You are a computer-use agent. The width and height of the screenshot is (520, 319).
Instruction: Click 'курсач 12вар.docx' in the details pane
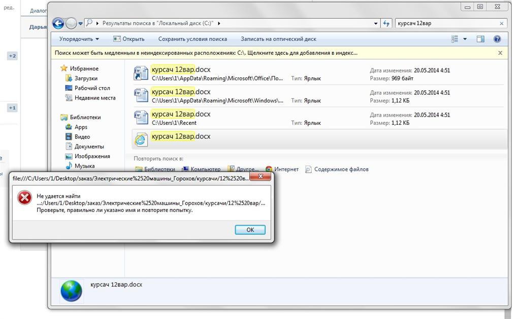[x=116, y=285]
